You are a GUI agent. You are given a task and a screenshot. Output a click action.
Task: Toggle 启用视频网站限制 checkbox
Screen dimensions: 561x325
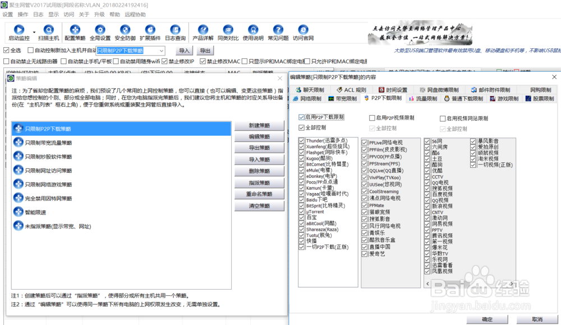point(443,118)
